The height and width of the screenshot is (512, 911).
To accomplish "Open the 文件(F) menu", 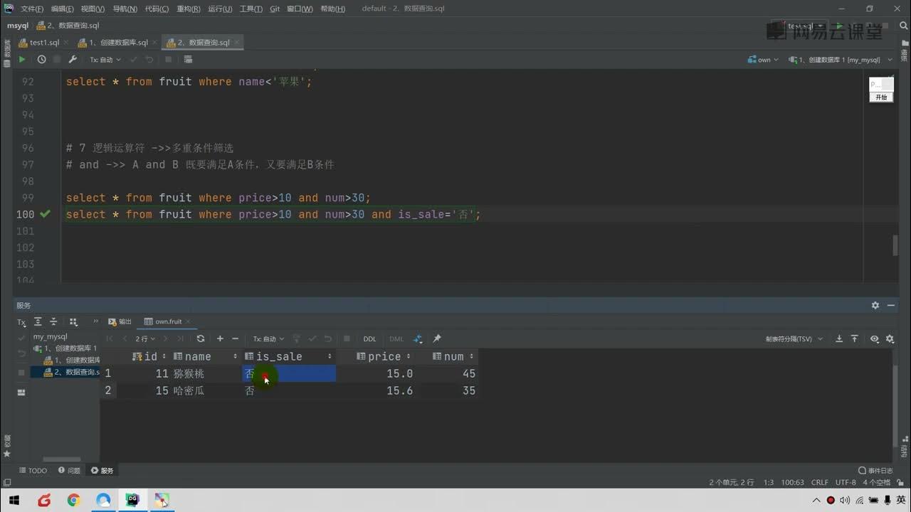I will 32,9.
